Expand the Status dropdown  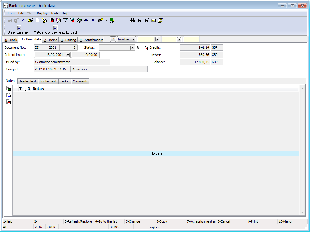tap(133, 47)
